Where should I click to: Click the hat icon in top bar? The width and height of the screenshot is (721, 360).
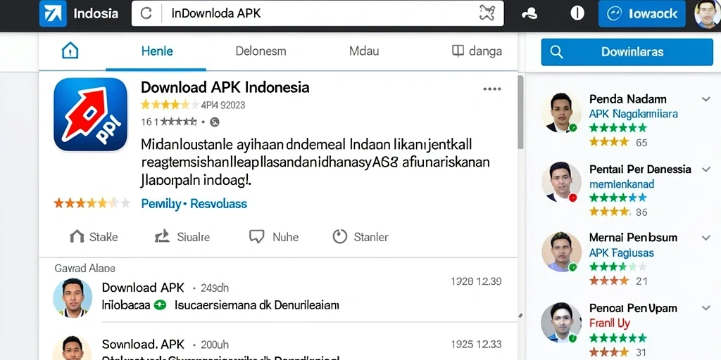pyautogui.click(x=529, y=14)
